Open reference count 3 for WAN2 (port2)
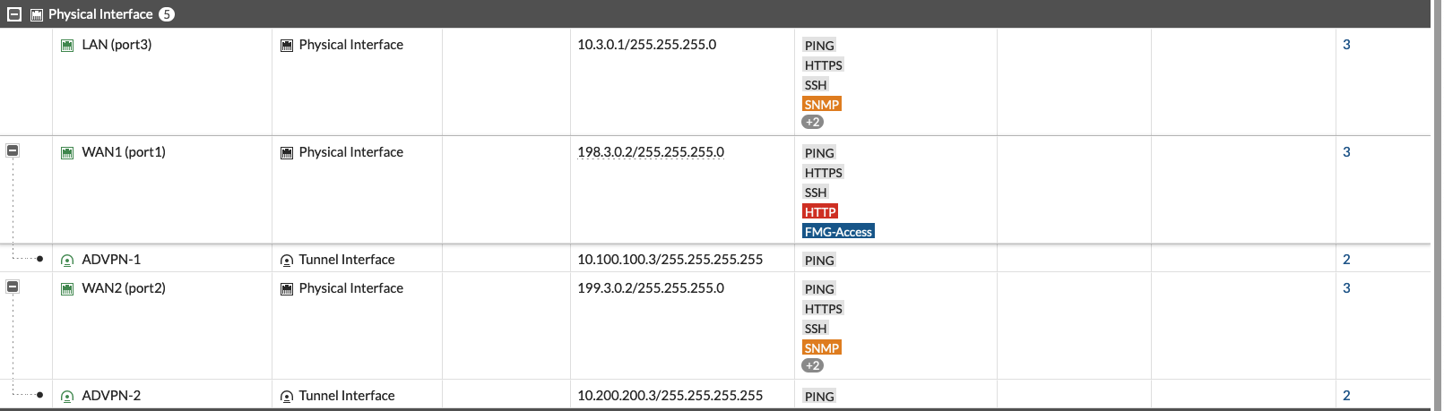The image size is (1444, 411). (1346, 288)
